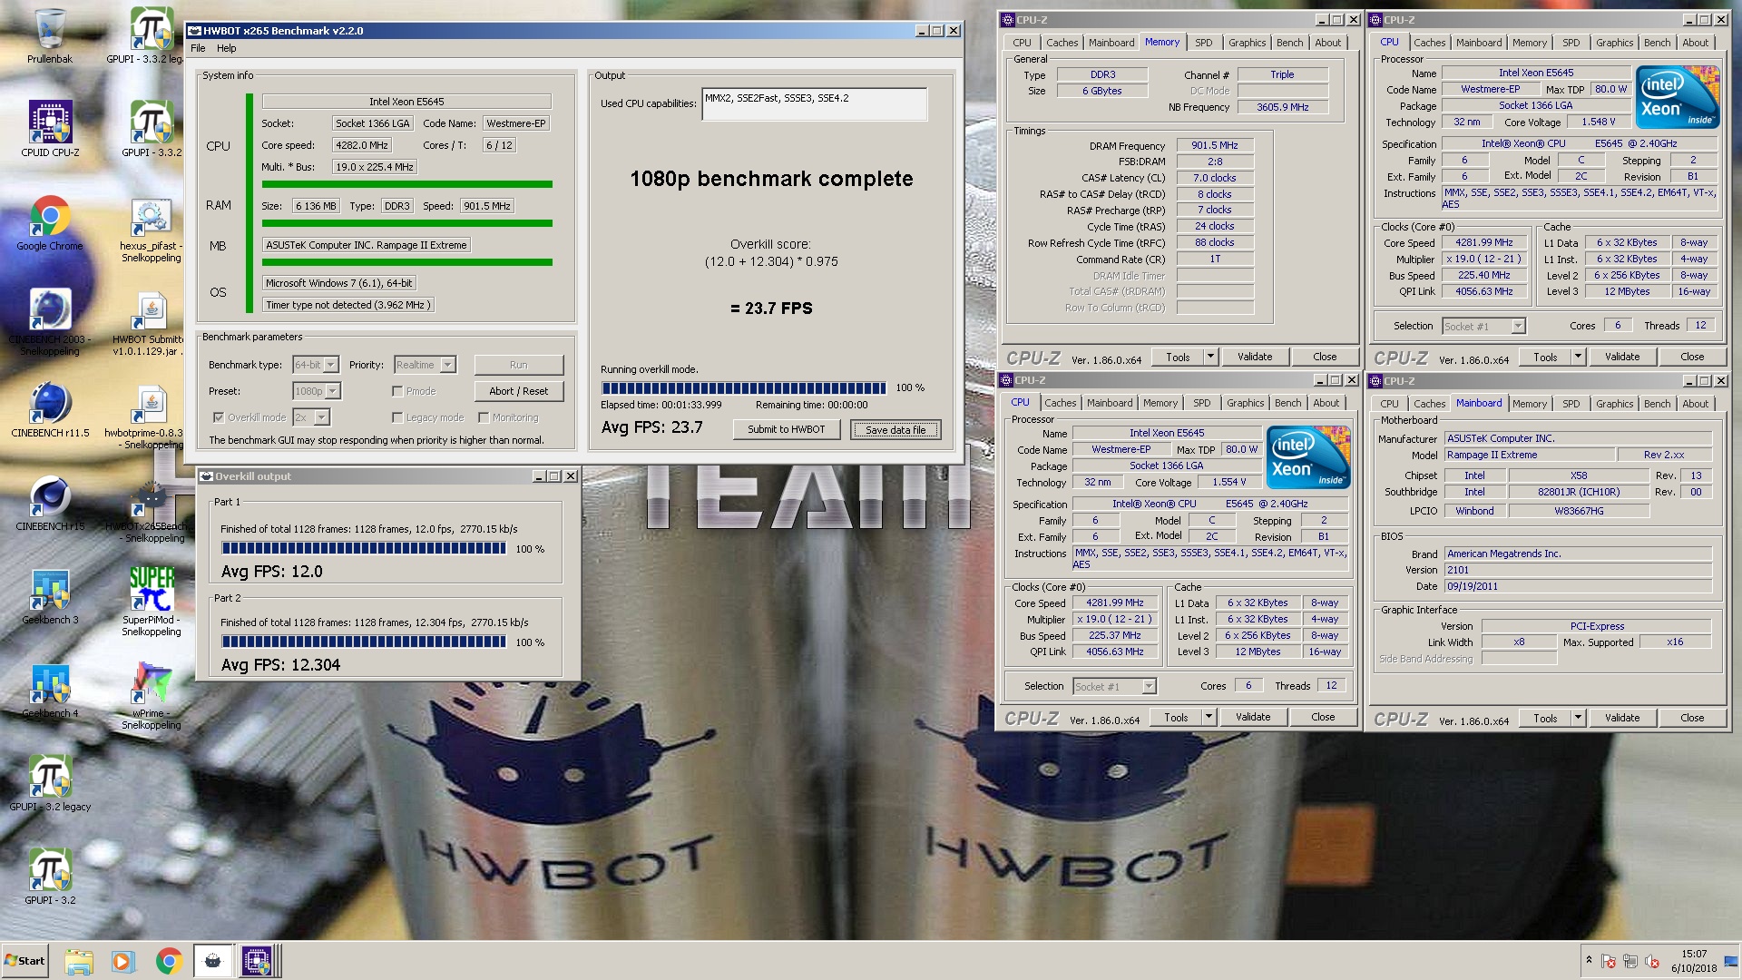The height and width of the screenshot is (980, 1742).
Task: Launch the CINEBENCH R15 desktop icon
Action: (x=50, y=504)
